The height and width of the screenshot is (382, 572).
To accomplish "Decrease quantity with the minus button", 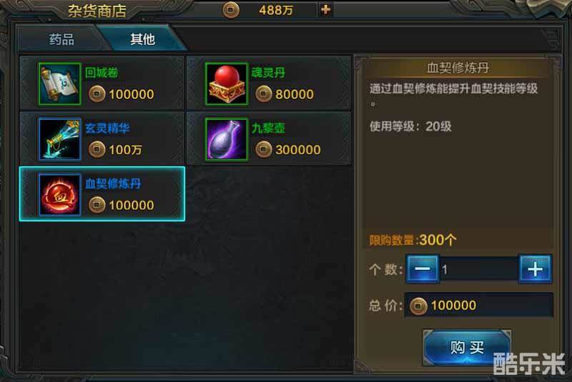I will tap(422, 269).
